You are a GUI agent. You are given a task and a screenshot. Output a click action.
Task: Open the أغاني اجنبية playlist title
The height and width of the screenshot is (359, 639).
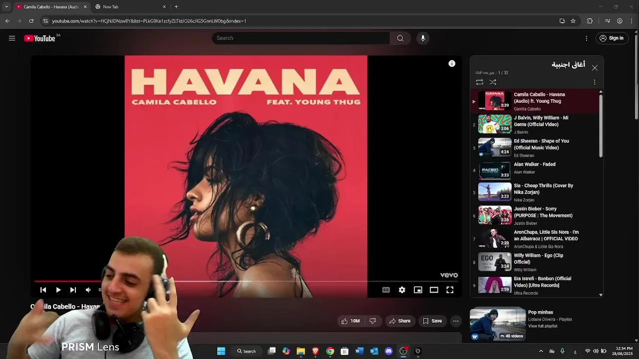click(x=568, y=65)
